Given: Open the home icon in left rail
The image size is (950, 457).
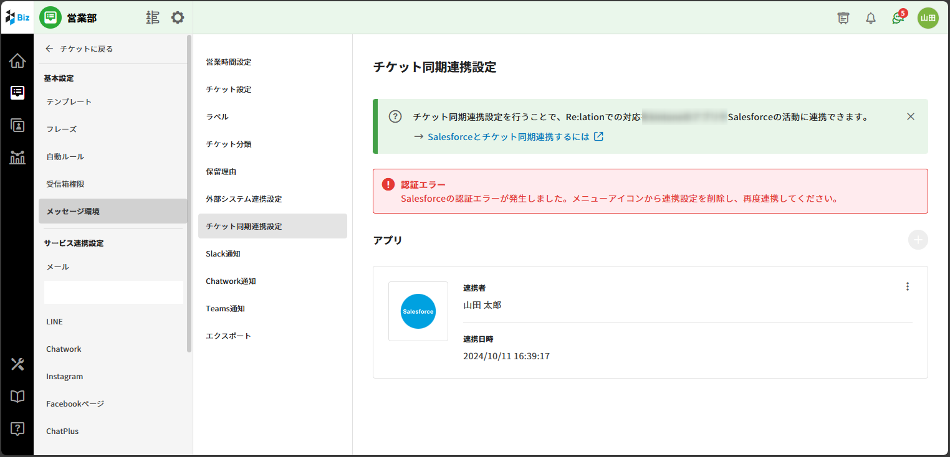Looking at the screenshot, I should pos(17,61).
